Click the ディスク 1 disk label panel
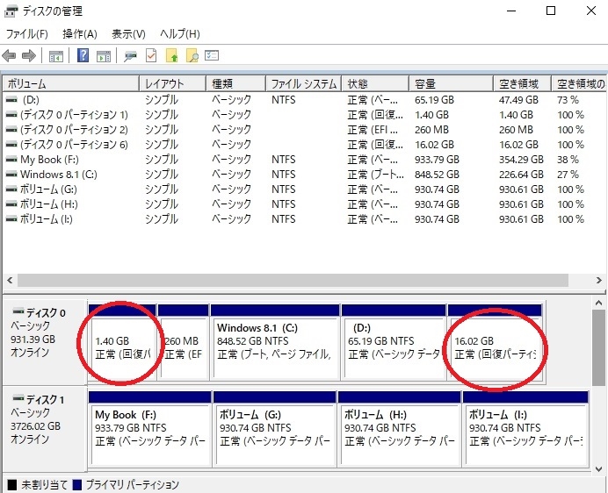 pyautogui.click(x=45, y=429)
